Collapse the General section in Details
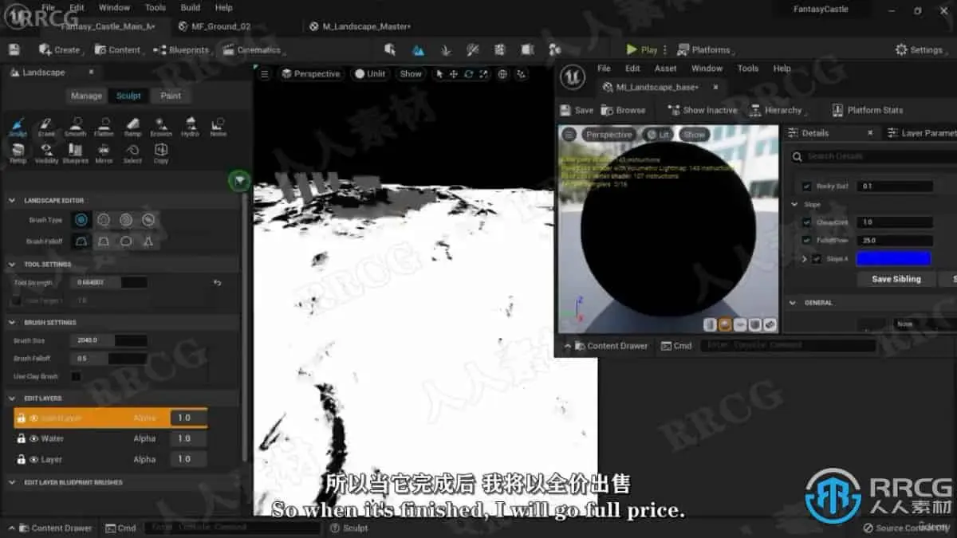 tap(794, 302)
